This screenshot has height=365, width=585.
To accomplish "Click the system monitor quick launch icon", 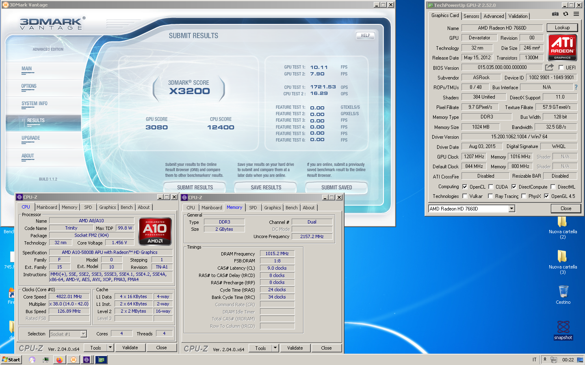I will 45,360.
